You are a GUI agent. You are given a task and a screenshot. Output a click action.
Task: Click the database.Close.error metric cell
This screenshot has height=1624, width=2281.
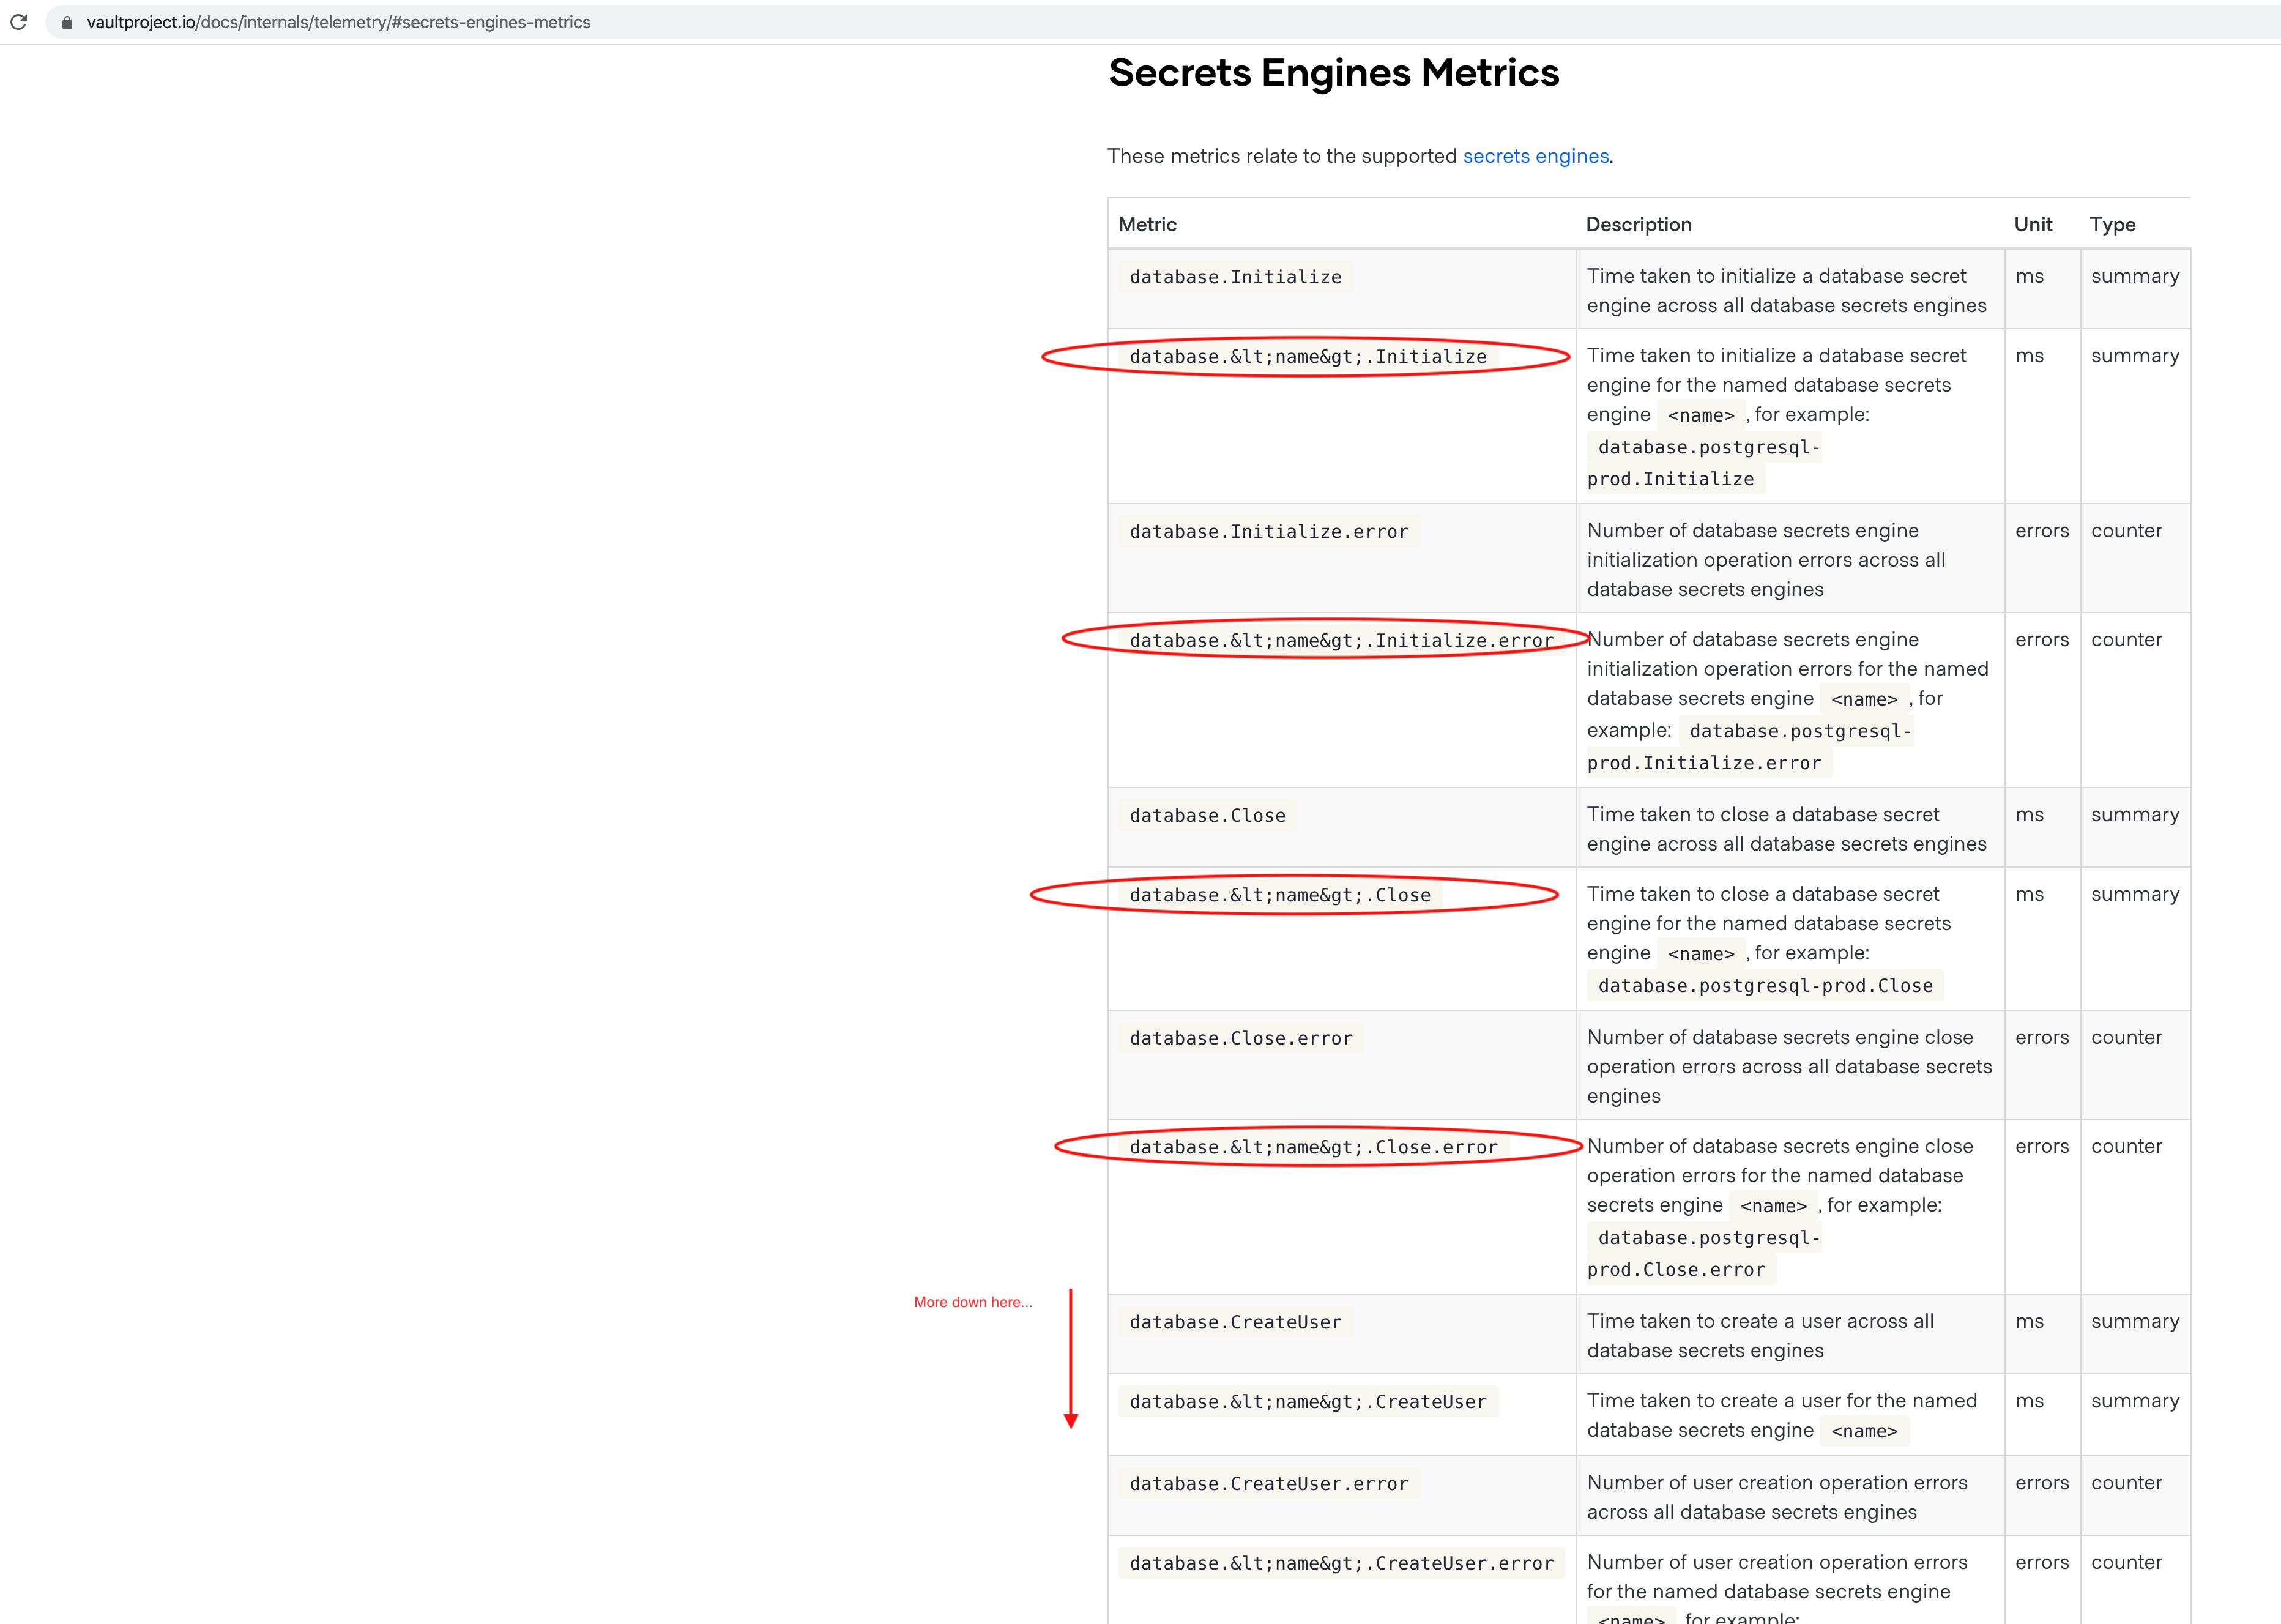(x=1241, y=1038)
